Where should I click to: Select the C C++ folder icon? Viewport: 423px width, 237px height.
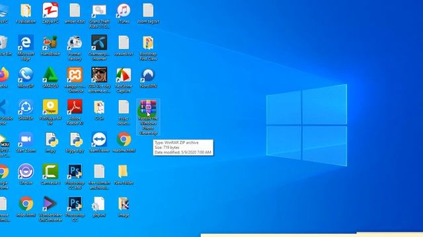point(99,107)
